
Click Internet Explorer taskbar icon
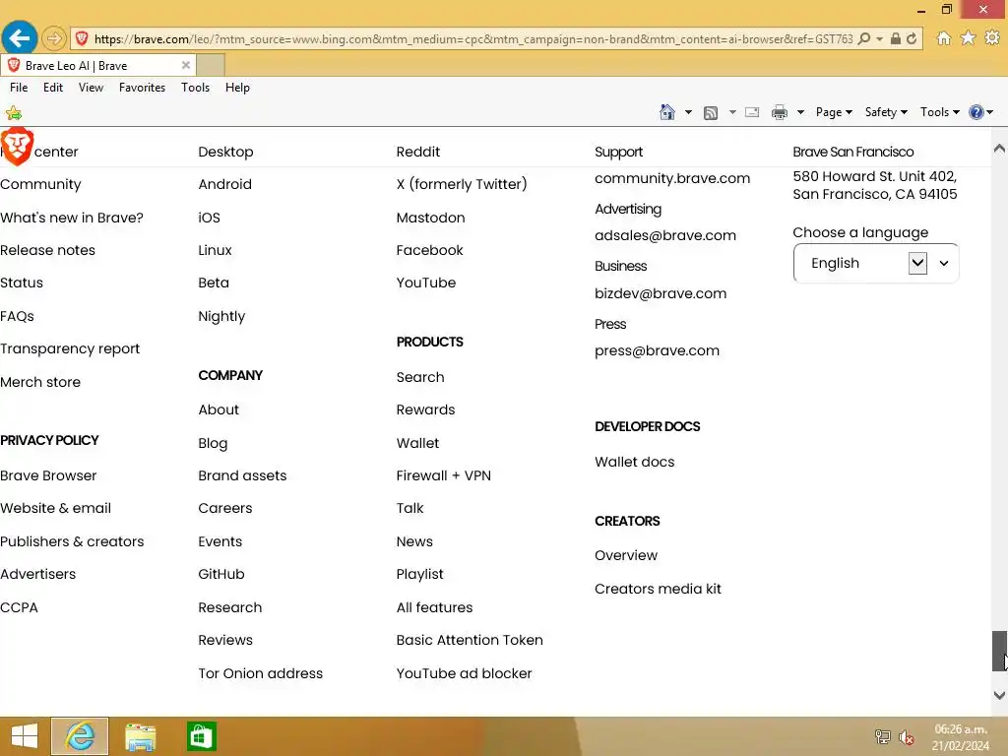[80, 736]
